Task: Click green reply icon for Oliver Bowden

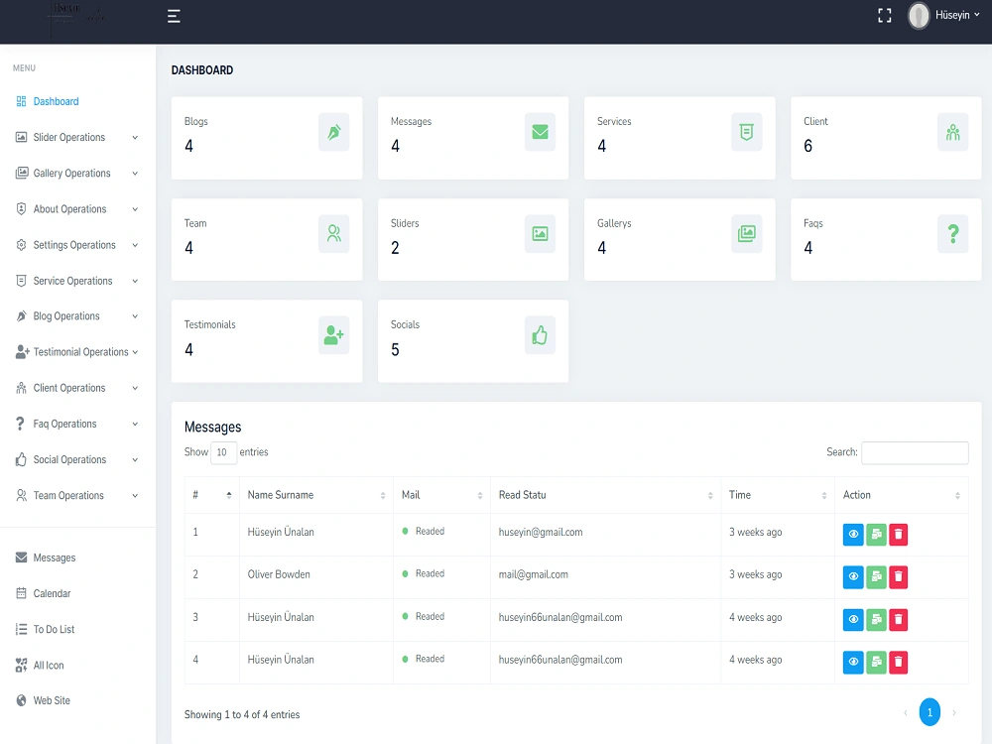Action: pyautogui.click(x=876, y=577)
